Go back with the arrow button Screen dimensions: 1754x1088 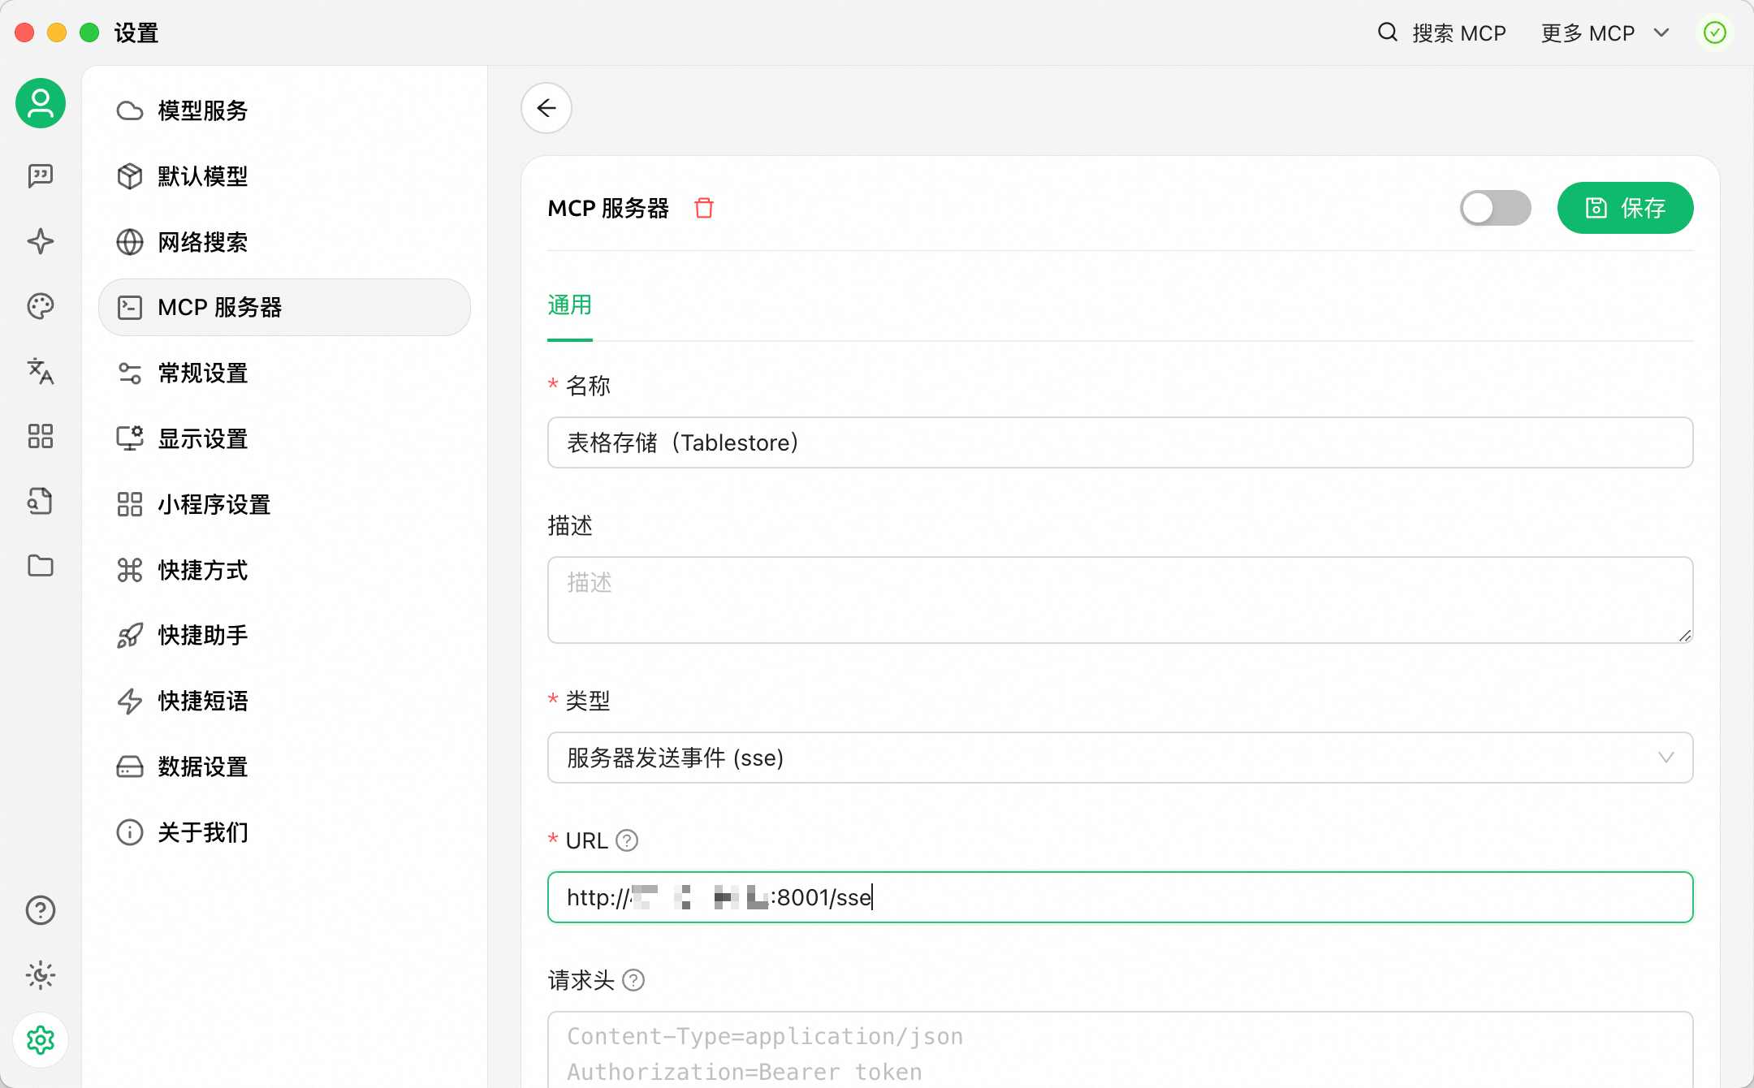547,108
